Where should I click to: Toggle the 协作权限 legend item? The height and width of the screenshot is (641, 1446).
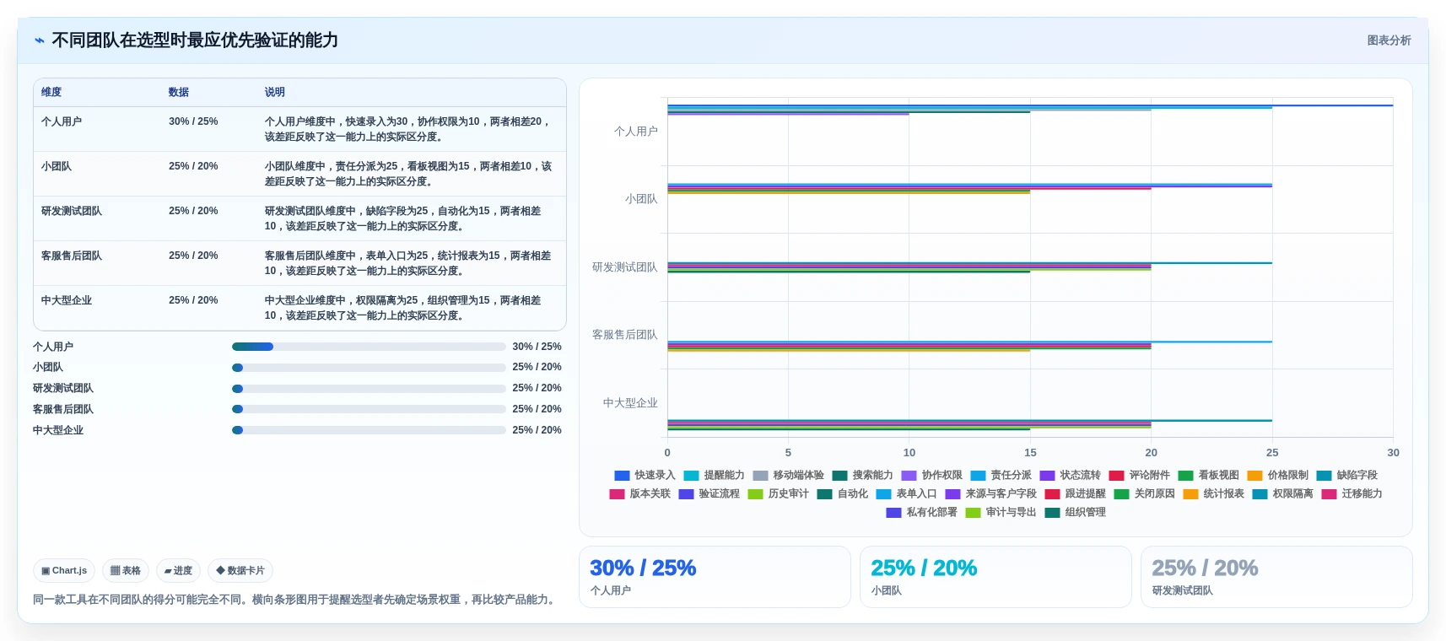(931, 475)
